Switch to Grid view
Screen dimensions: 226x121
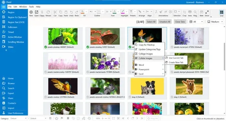(222, 12)
